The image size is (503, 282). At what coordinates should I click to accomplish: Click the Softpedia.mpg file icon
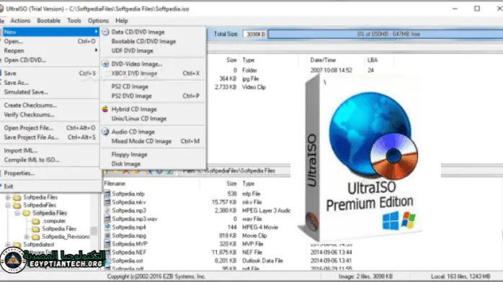(x=107, y=235)
